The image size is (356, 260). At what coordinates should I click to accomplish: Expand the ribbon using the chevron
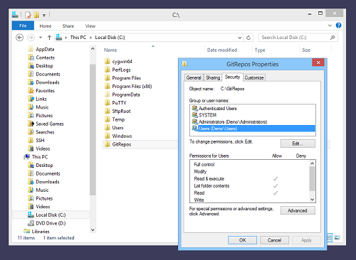coord(330,26)
